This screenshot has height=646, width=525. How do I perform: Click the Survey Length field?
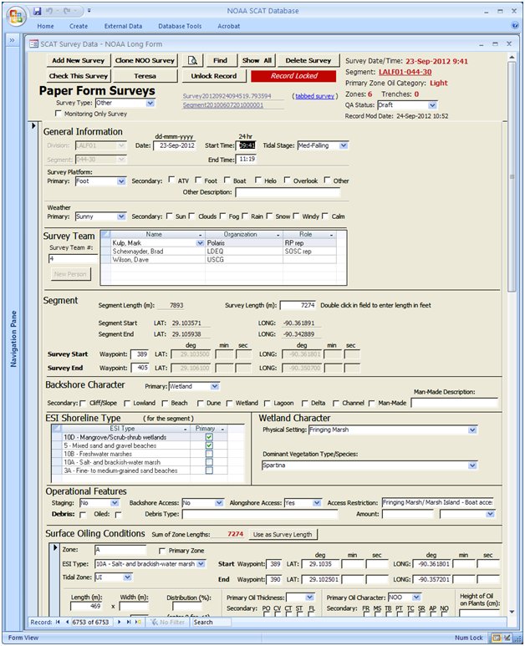tap(298, 305)
